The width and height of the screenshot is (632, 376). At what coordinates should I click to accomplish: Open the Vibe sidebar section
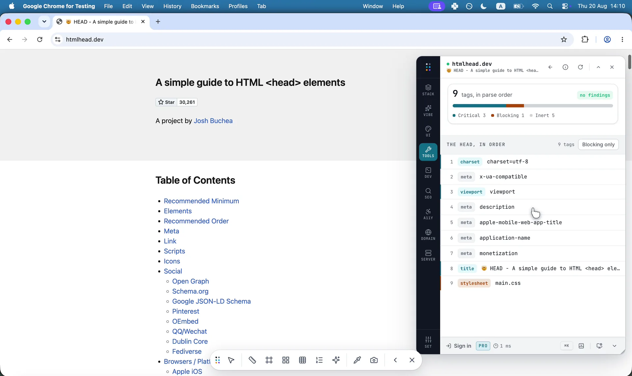click(x=428, y=111)
